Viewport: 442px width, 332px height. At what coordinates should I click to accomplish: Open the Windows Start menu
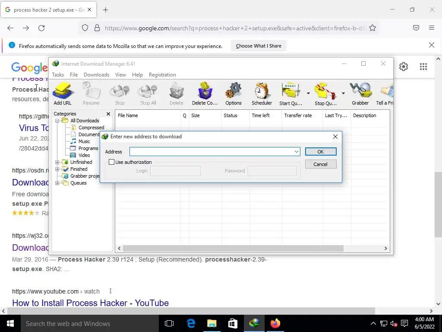[10, 323]
